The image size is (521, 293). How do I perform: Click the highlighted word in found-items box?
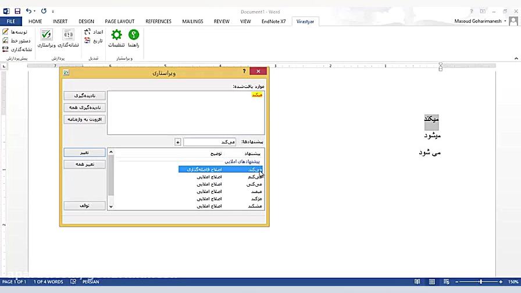pos(257,95)
